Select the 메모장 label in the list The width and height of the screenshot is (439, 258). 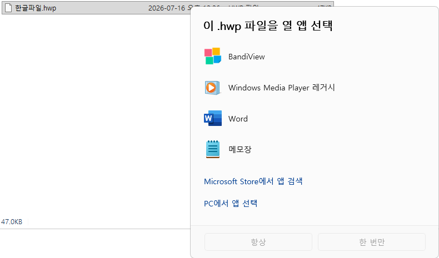tap(240, 149)
